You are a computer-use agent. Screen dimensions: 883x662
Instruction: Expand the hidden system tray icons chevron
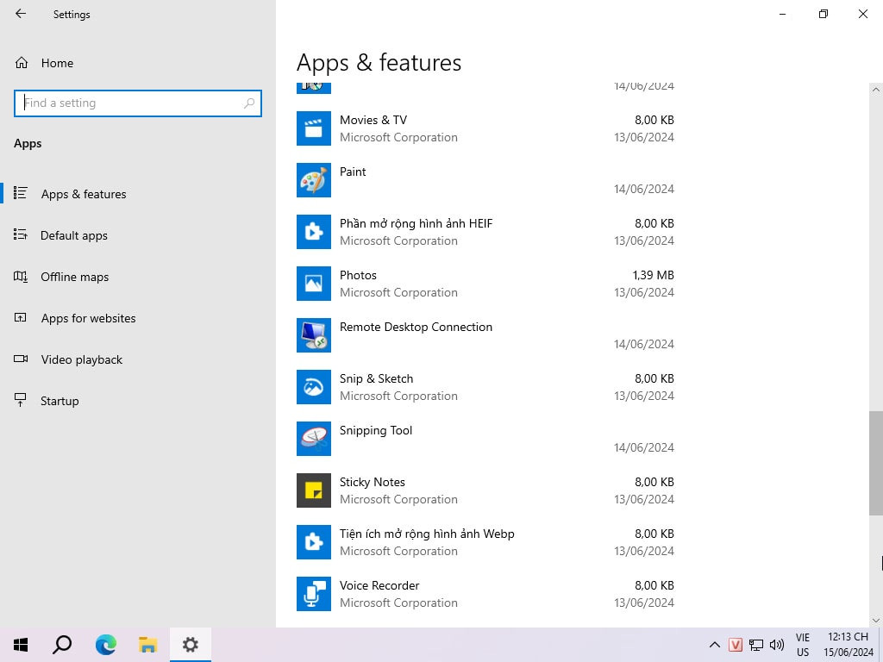pyautogui.click(x=714, y=644)
